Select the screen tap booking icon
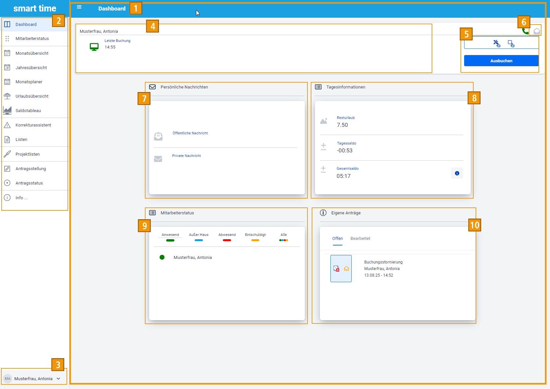The height and width of the screenshot is (389, 550). (x=511, y=43)
